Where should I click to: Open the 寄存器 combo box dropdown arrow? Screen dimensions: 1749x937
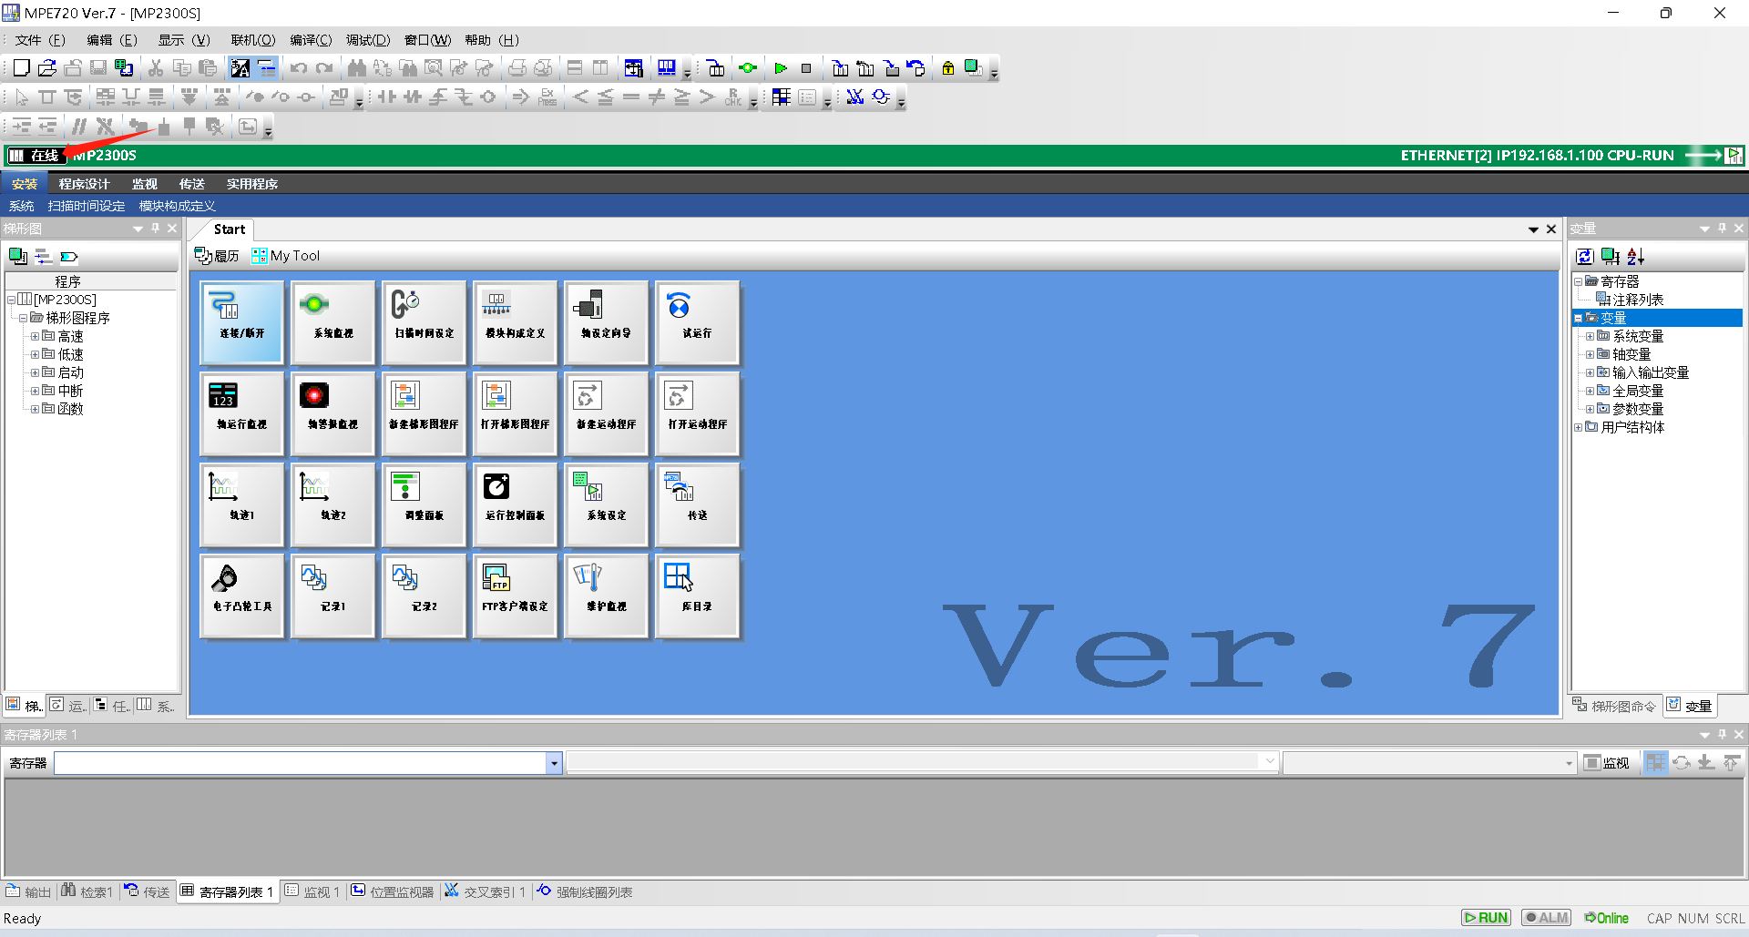554,763
